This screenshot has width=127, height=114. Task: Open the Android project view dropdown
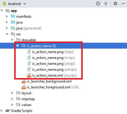click(25, 4)
